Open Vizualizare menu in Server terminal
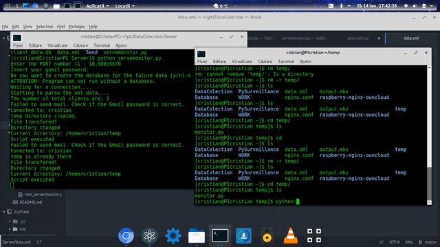The image size is (440, 247). coord(58,45)
